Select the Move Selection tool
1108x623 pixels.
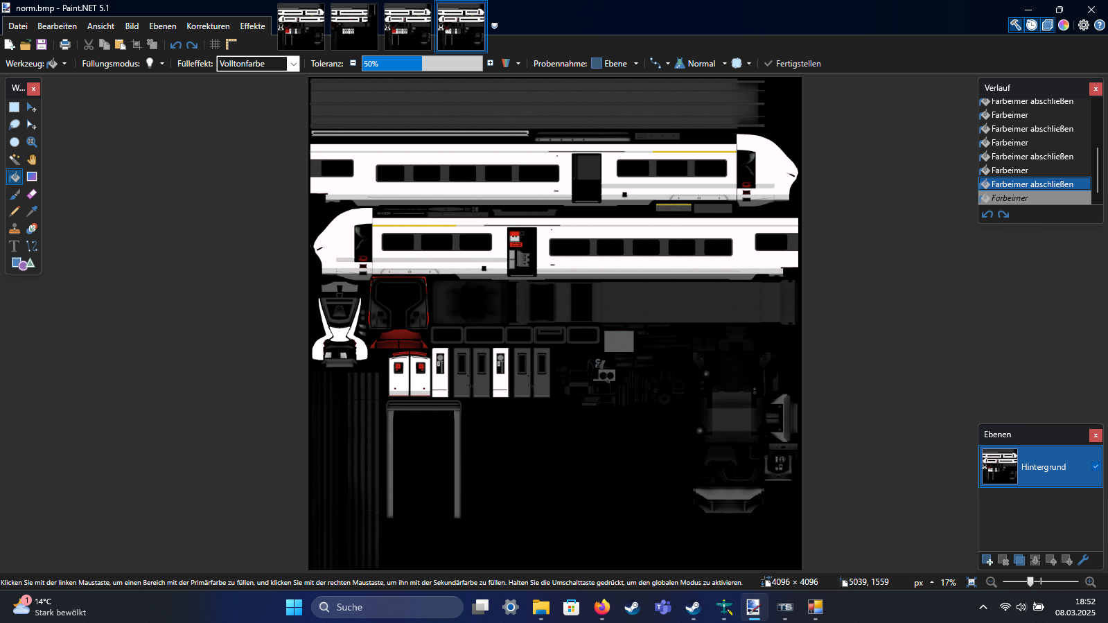tap(32, 125)
